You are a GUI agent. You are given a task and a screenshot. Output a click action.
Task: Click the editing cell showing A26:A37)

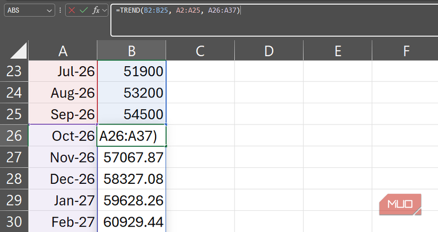pos(132,136)
